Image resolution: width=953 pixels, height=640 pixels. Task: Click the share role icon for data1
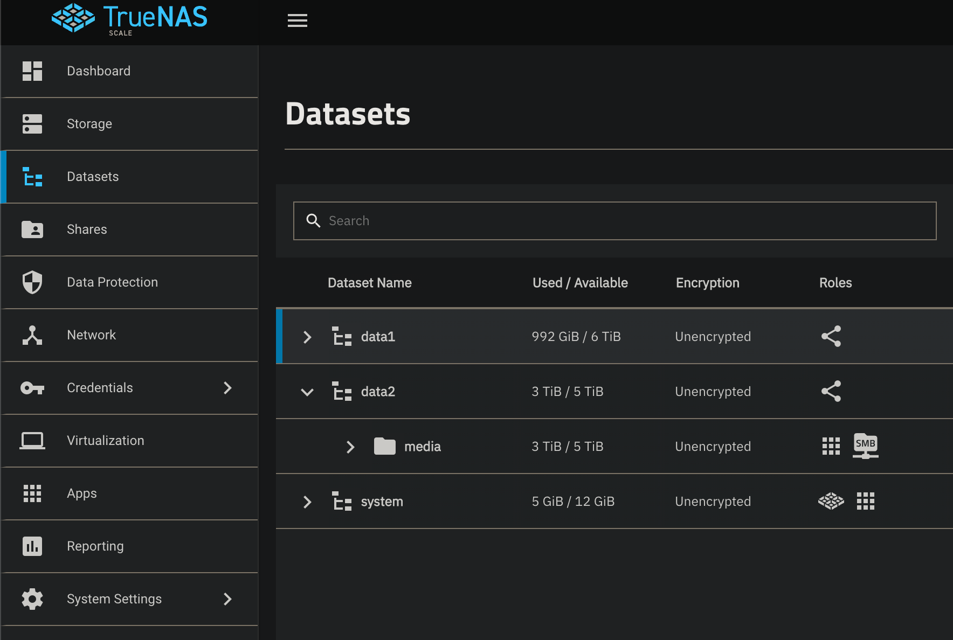[x=831, y=336]
